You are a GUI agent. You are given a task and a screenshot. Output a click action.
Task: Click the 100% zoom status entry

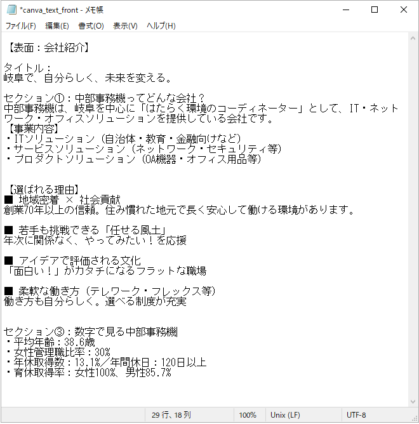[x=248, y=415]
